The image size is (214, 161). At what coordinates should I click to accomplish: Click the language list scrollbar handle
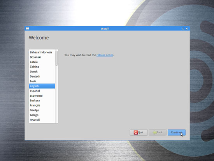tap(56, 58)
